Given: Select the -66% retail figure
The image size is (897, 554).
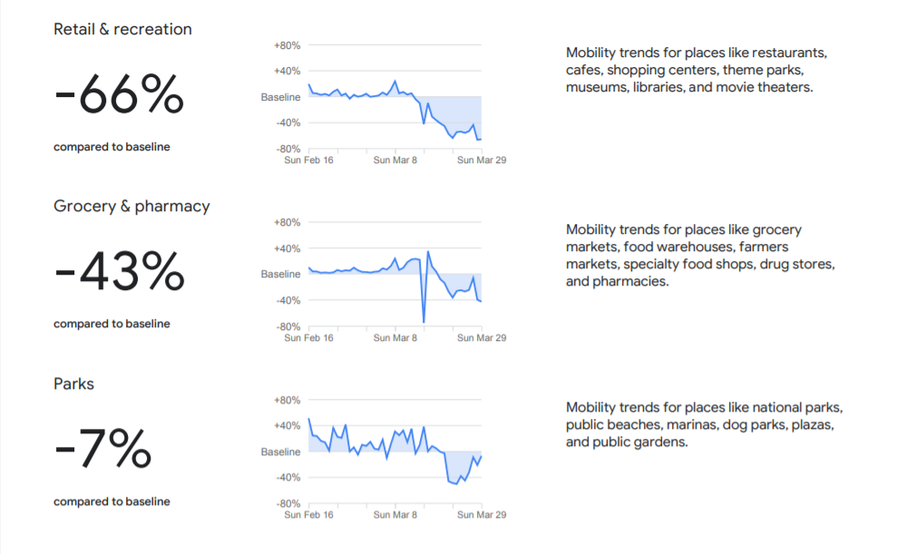Looking at the screenshot, I should [119, 94].
